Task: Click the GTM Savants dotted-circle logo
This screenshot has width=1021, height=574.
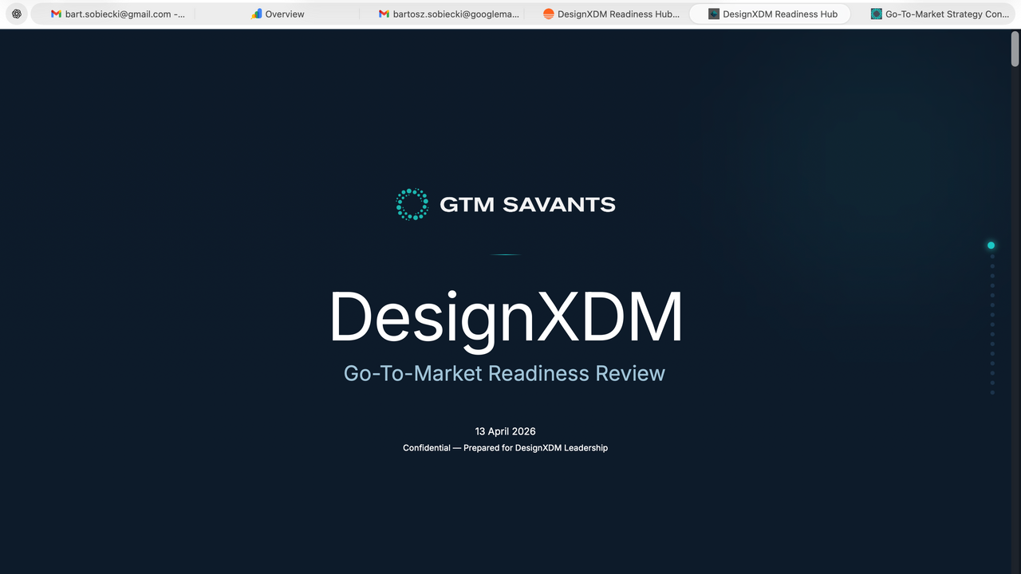Action: [412, 204]
